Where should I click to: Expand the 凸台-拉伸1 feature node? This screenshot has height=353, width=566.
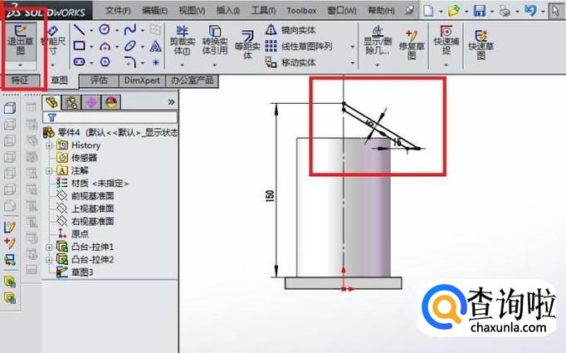[x=49, y=248]
